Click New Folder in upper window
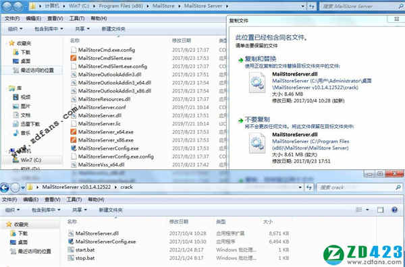 [113, 29]
